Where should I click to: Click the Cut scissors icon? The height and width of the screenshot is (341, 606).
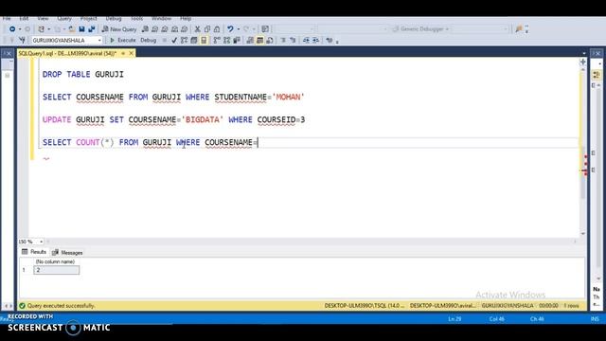coord(198,29)
